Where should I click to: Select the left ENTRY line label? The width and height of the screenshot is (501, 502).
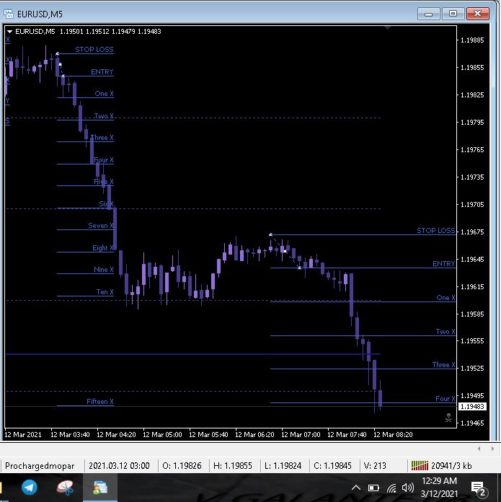102,71
